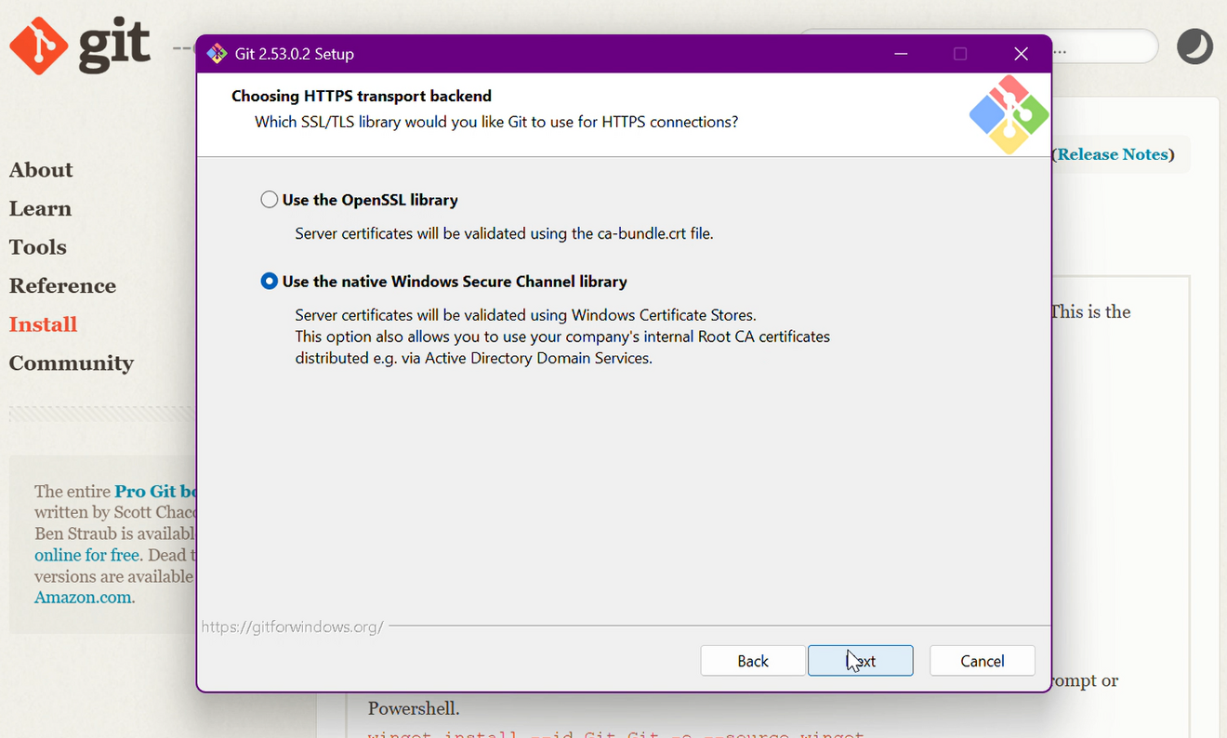This screenshot has height=738, width=1227.
Task: Click the 'Which SSL/TLS library' question text
Action: pyautogui.click(x=496, y=122)
